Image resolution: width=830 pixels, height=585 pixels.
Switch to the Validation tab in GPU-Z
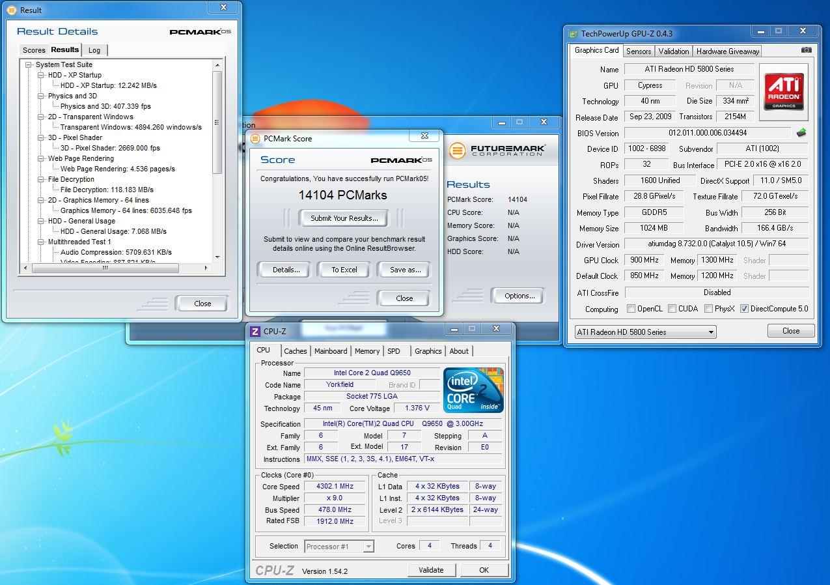[x=674, y=51]
